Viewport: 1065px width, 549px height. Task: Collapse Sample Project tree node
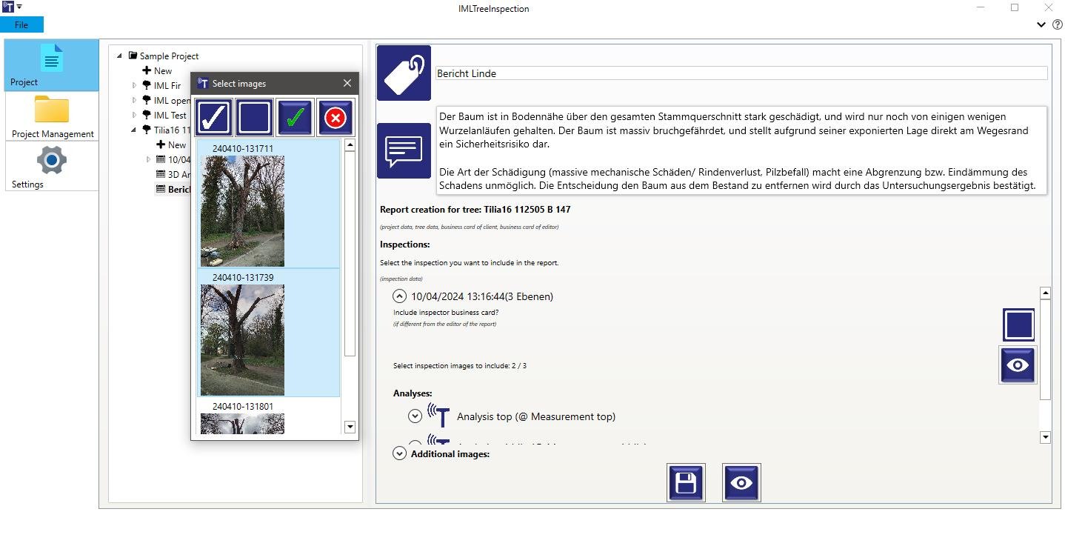tap(120, 56)
